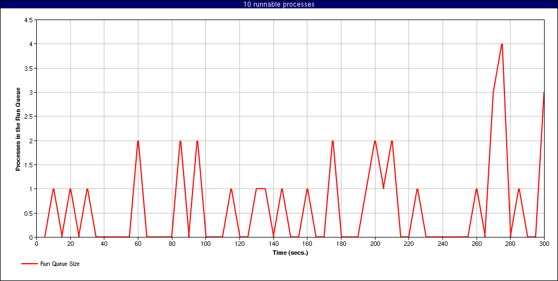Select the "4.5" vertical axis tick label
558x281 pixels.
tap(29, 20)
